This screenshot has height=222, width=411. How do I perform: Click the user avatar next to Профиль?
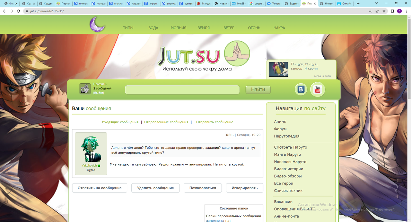tap(85, 89)
